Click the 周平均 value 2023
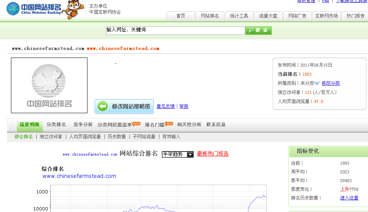This screenshot has width=368, height=212. 345,172
